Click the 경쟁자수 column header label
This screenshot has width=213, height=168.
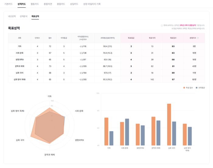pos(193,38)
